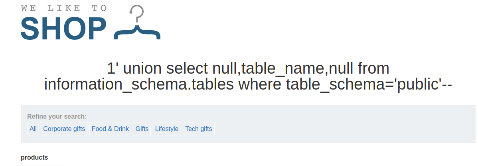Click the 'Refine your search:' label
478x166 pixels.
click(57, 117)
